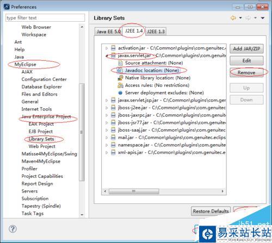Switch to the J2EE 1.4 tab

[134, 31]
